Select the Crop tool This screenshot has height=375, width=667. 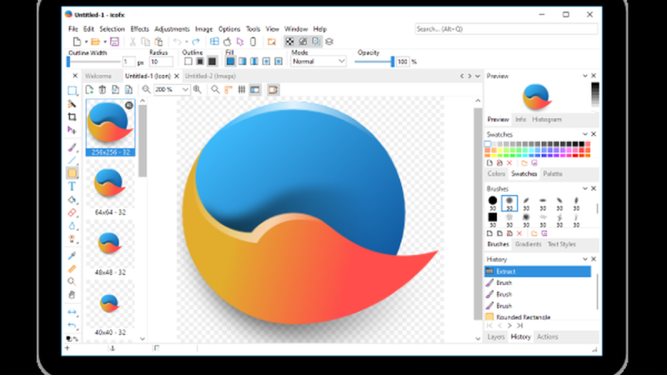click(72, 117)
